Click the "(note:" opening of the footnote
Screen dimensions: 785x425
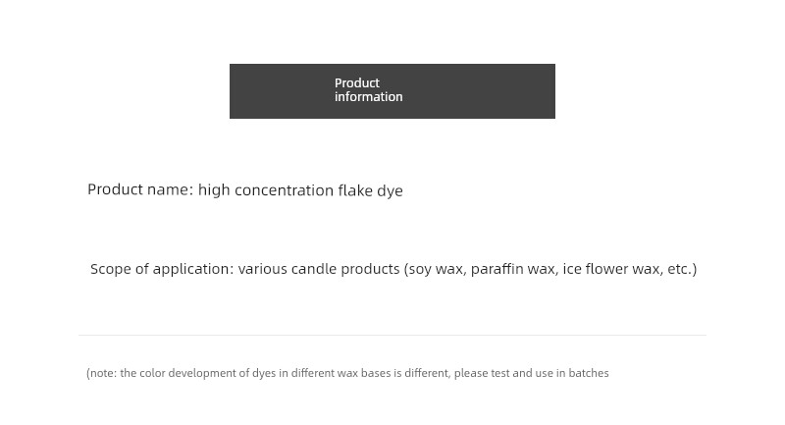click(x=102, y=373)
